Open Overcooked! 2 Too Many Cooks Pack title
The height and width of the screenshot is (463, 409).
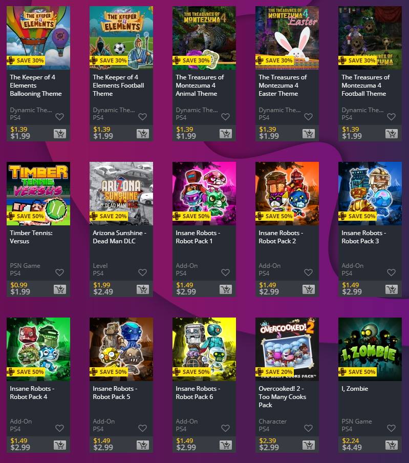pos(283,397)
